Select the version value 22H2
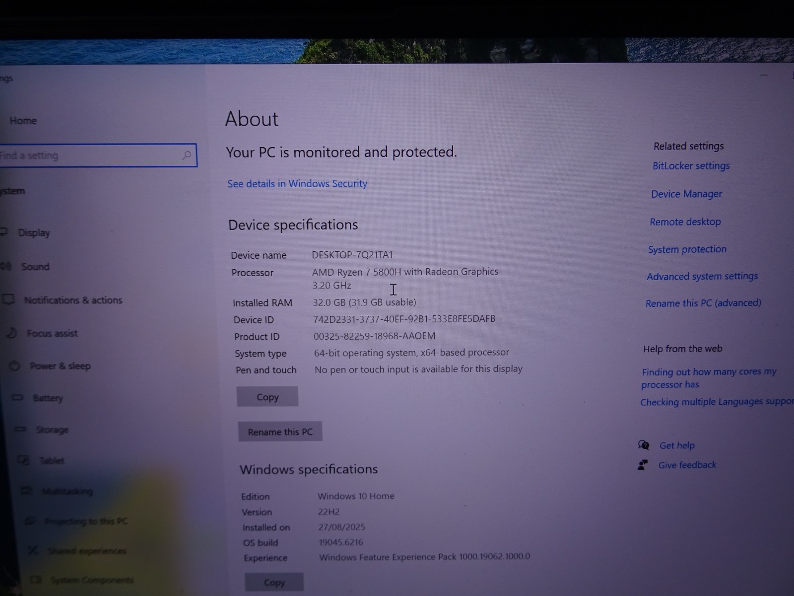794x596 pixels. point(329,512)
